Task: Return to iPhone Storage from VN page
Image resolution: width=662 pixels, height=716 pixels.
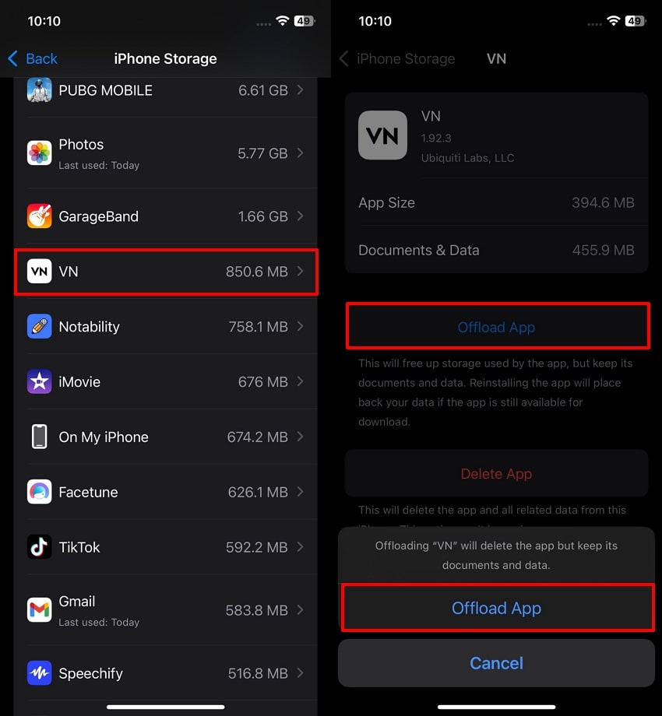Action: [x=397, y=59]
